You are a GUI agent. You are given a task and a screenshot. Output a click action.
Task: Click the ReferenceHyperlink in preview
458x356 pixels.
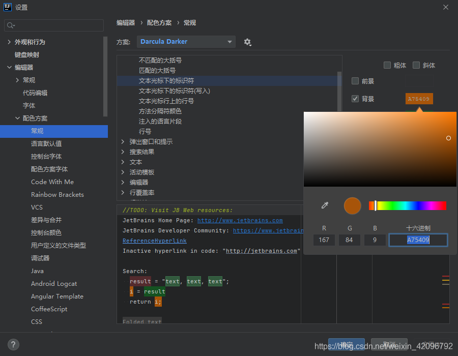coord(155,241)
